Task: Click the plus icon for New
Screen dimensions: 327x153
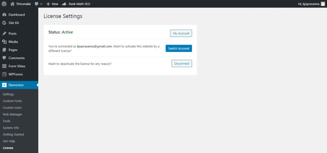Action: coord(48,4)
